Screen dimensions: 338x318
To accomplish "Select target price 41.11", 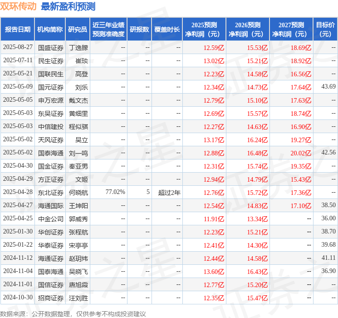I will [x=328, y=258].
